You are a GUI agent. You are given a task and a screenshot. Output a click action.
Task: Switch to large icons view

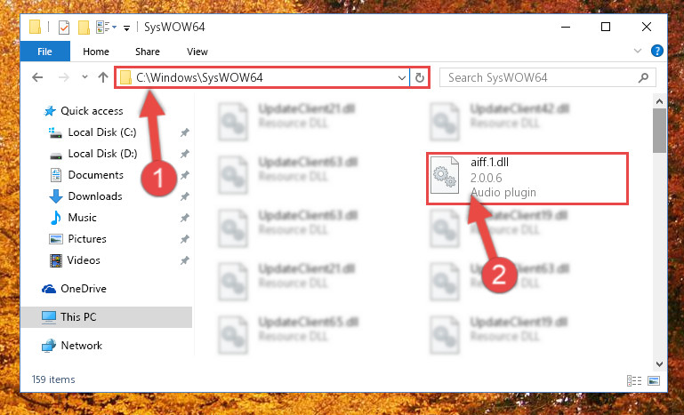(x=654, y=380)
